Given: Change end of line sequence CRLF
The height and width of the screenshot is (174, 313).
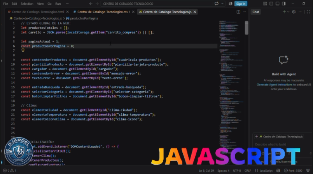Looking at the screenshot, I should click(x=248, y=171).
